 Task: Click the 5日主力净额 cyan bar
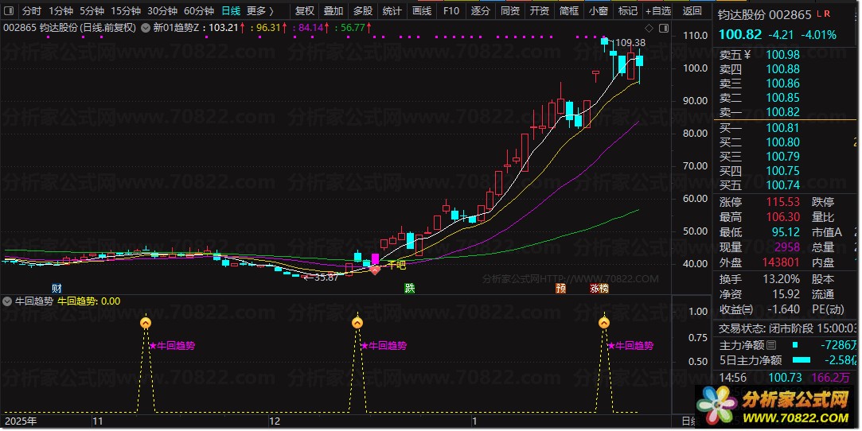click(x=802, y=360)
